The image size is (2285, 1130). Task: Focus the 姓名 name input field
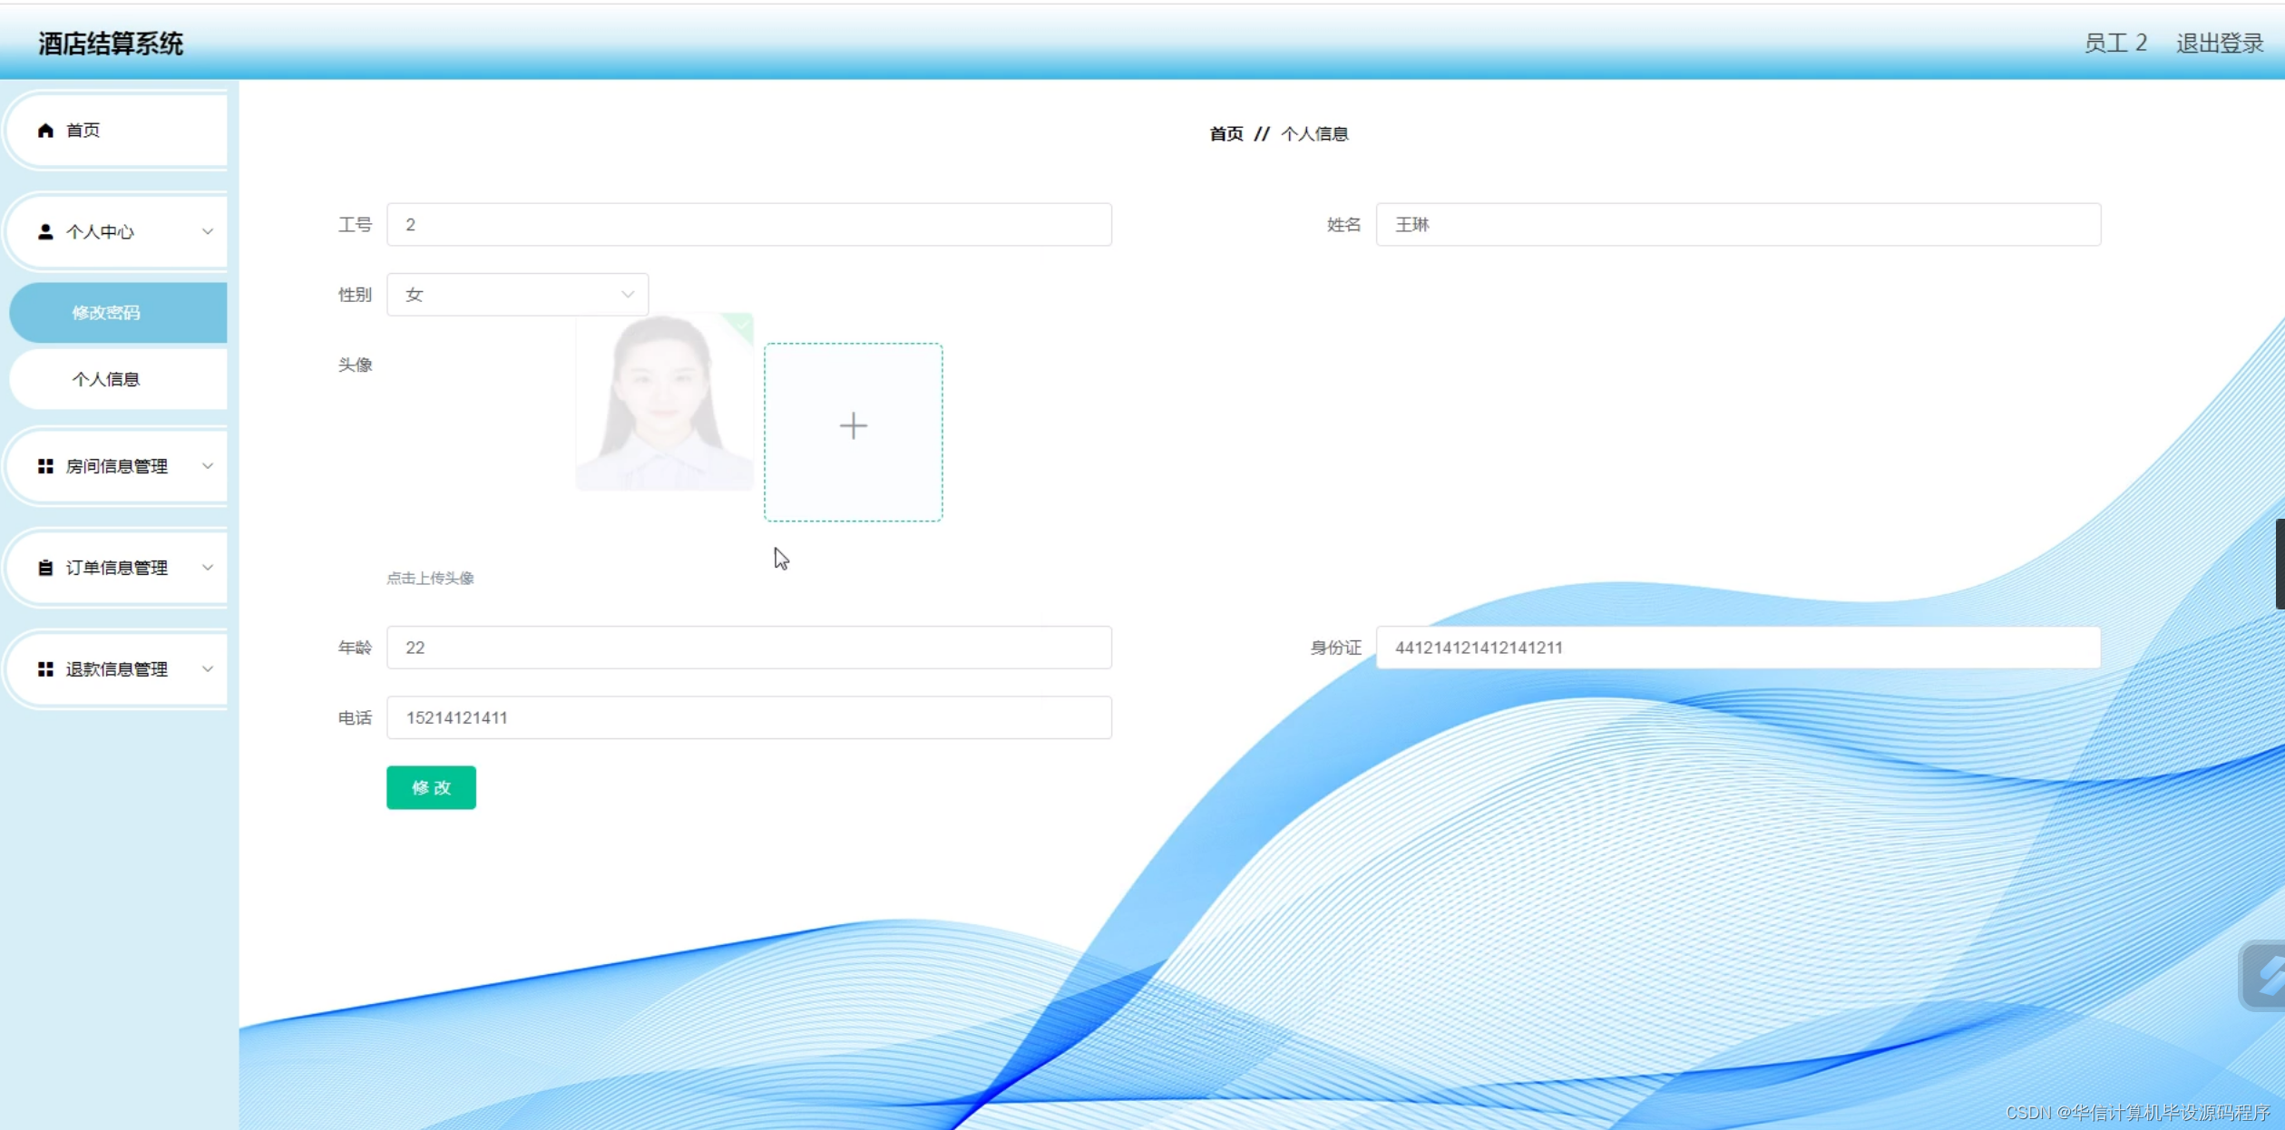pyautogui.click(x=1737, y=225)
